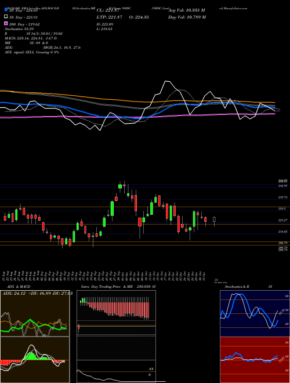Click the high price 'H: 225.09'
The image size is (290, 383).
point(105,24)
